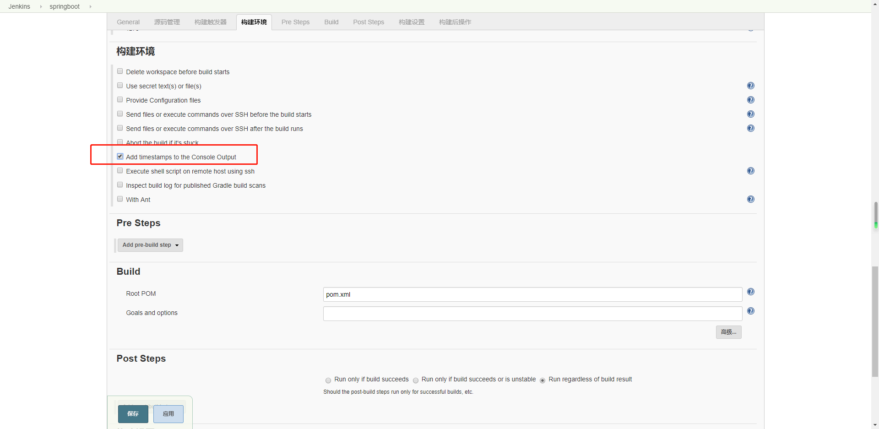Open help for Provide Configuration files
This screenshot has height=429, width=879.
pos(751,100)
